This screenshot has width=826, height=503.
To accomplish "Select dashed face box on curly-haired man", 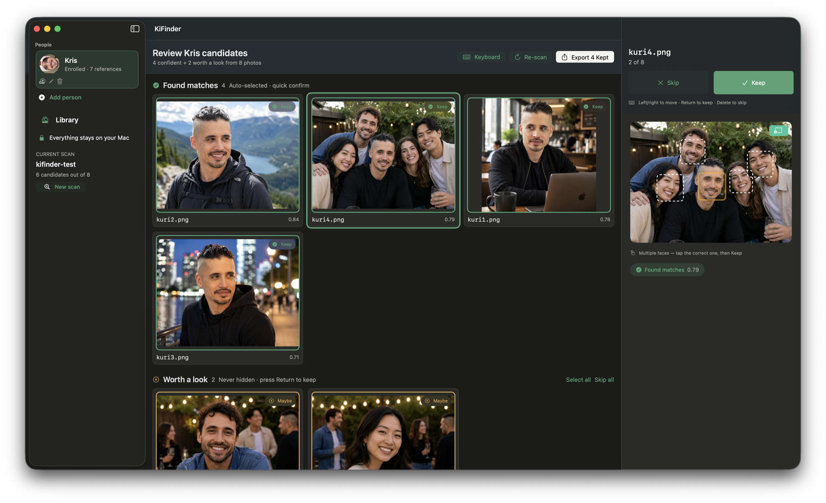I will click(692, 151).
